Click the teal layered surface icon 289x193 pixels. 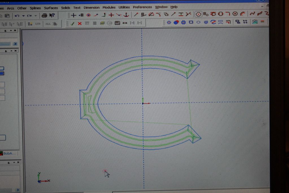pos(255,22)
